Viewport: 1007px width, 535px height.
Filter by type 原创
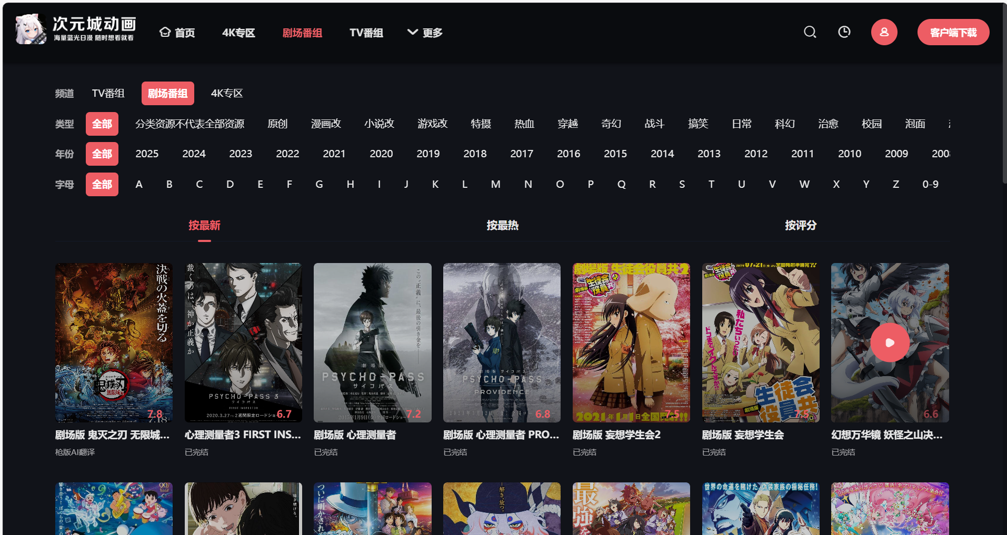coord(277,124)
